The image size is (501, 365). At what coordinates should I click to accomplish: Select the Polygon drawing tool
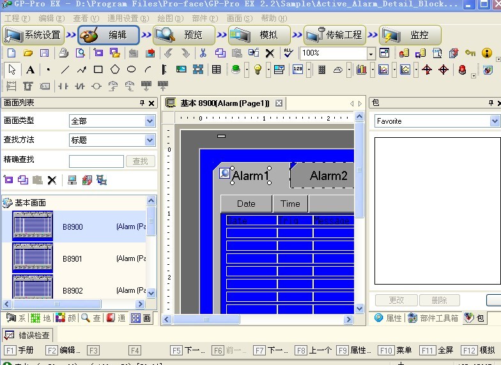(115, 70)
